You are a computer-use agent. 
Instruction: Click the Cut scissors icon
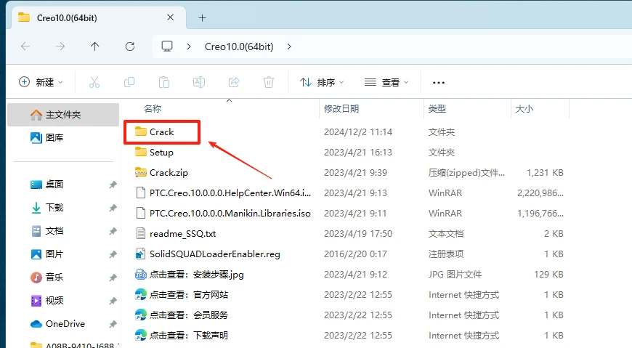pos(94,82)
